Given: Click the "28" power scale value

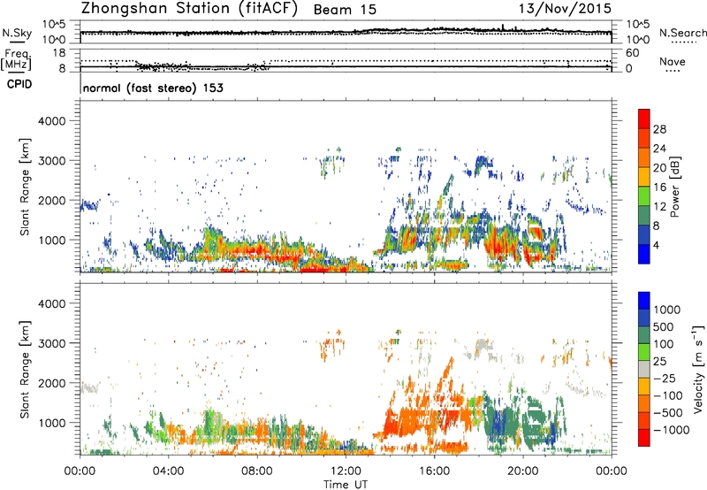Looking at the screenshot, I should (x=659, y=129).
